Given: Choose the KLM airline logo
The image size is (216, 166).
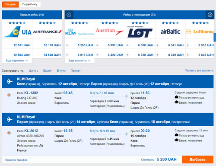Looking at the screenshot, I should click(x=79, y=32).
